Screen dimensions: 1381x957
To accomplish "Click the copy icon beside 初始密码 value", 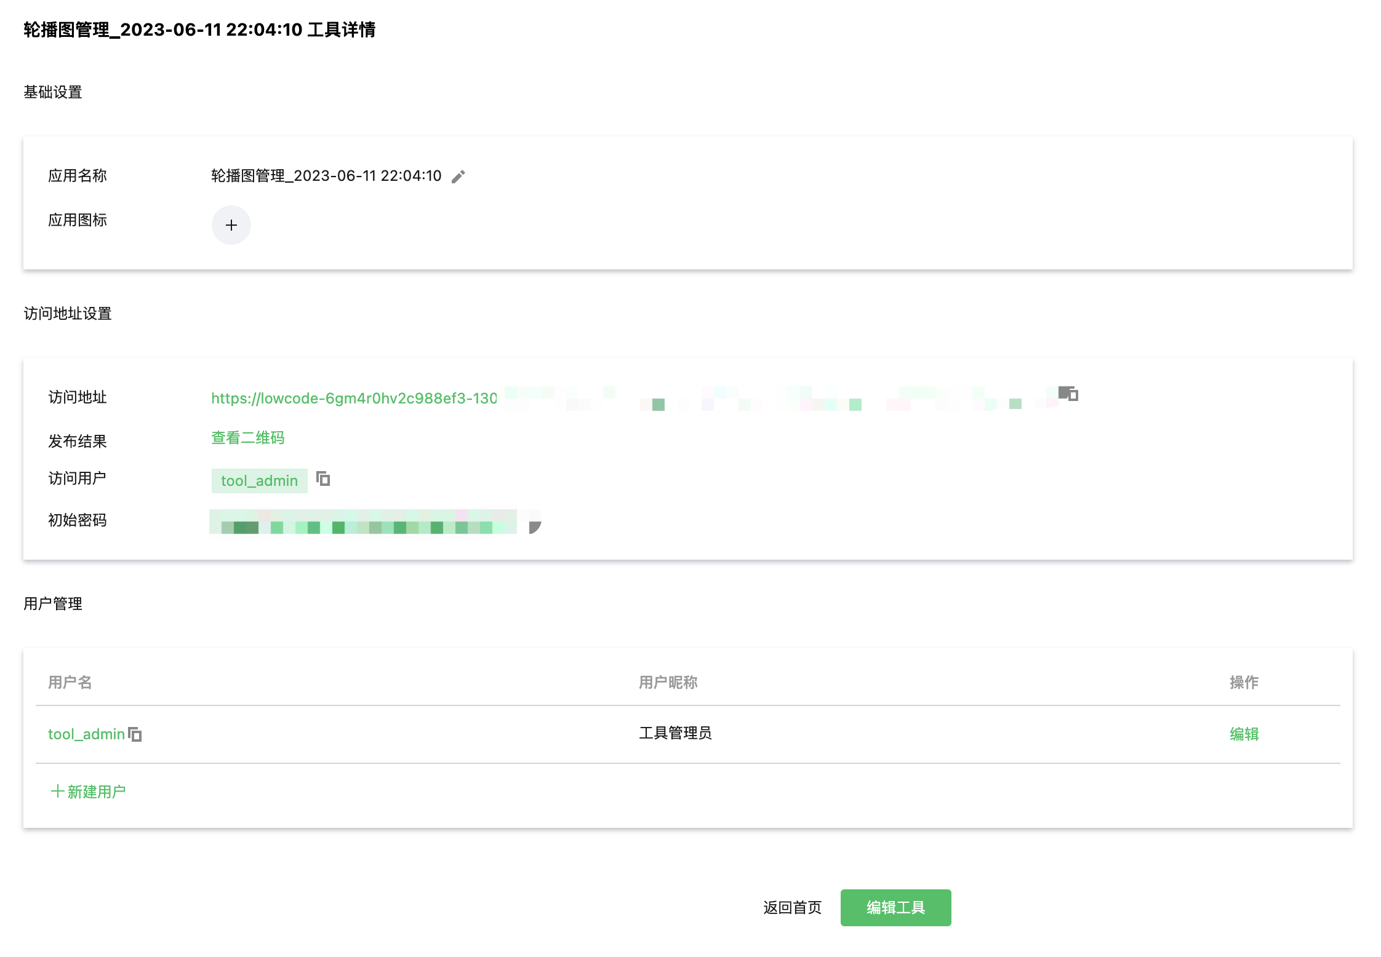I will pos(534,526).
